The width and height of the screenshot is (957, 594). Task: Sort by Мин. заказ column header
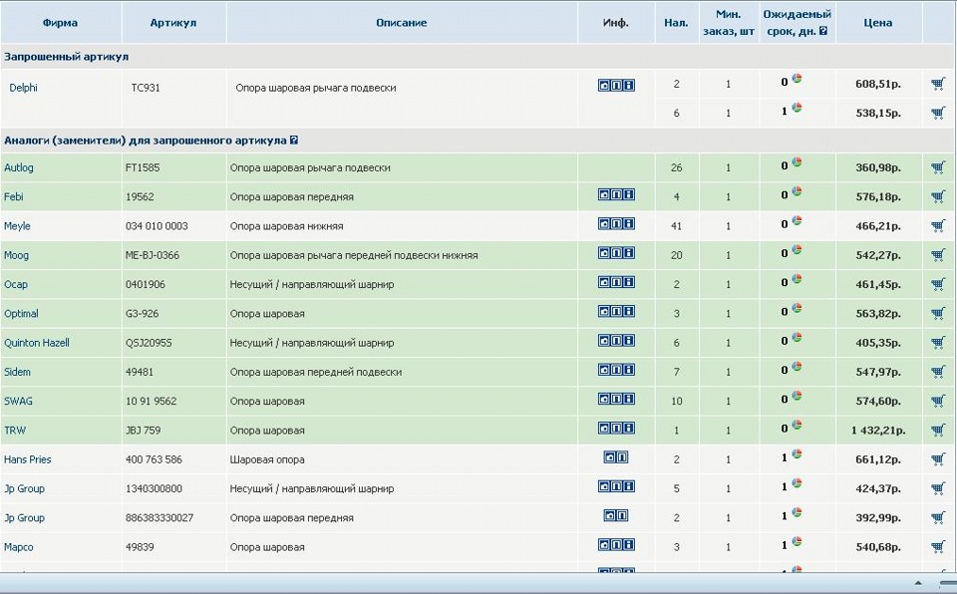729,23
